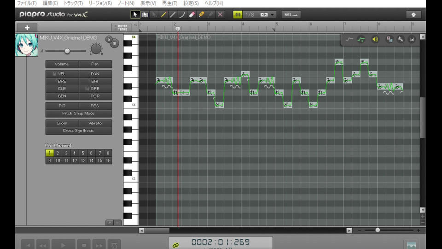Open the ヘルプ(H) menu
442x249 pixels.
tap(214, 3)
